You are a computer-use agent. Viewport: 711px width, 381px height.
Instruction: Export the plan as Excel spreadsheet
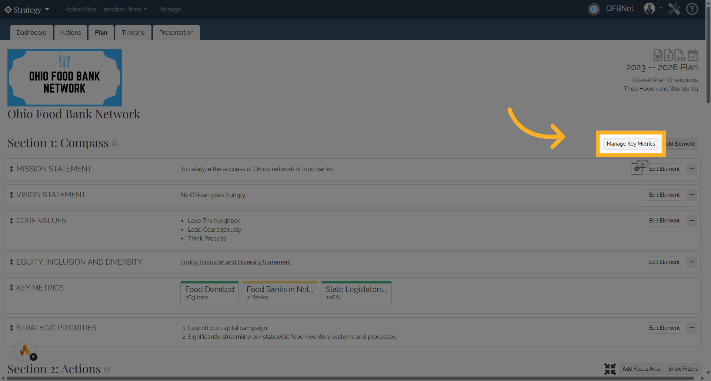(668, 55)
